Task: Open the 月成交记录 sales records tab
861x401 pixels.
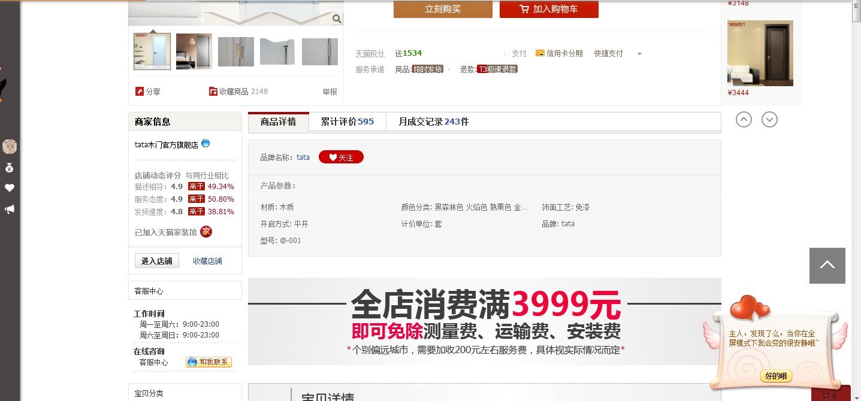Action: click(434, 121)
